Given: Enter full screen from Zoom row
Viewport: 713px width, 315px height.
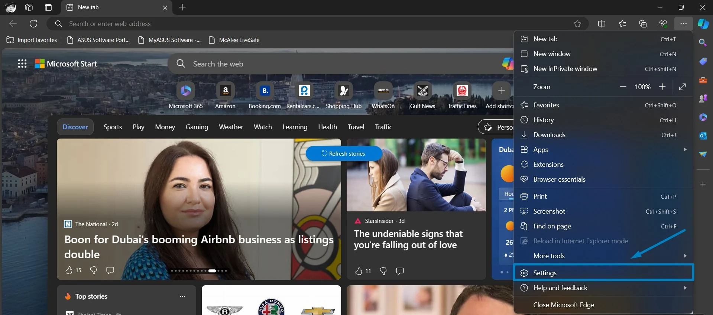Looking at the screenshot, I should [x=682, y=87].
